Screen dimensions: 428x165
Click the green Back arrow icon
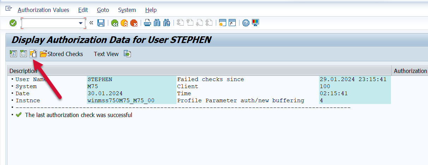click(115, 23)
